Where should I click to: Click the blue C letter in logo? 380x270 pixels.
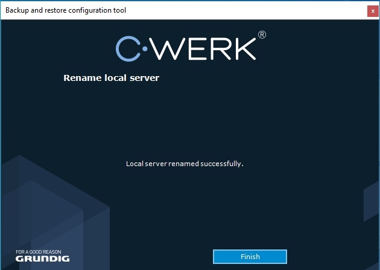(x=127, y=48)
